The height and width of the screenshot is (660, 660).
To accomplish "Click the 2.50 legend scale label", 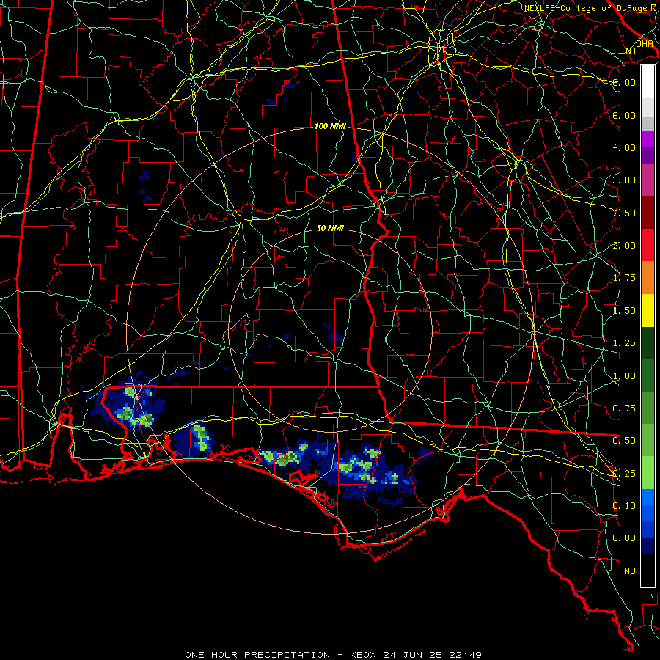I will pos(624,213).
